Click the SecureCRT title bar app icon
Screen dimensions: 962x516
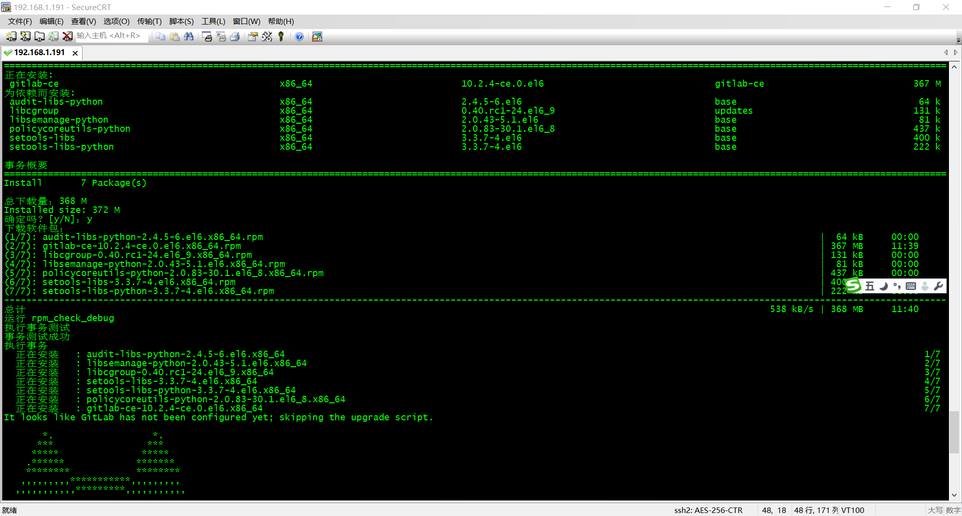click(6, 7)
